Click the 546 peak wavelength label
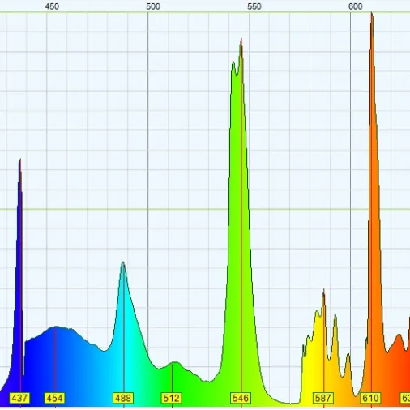 point(241,398)
